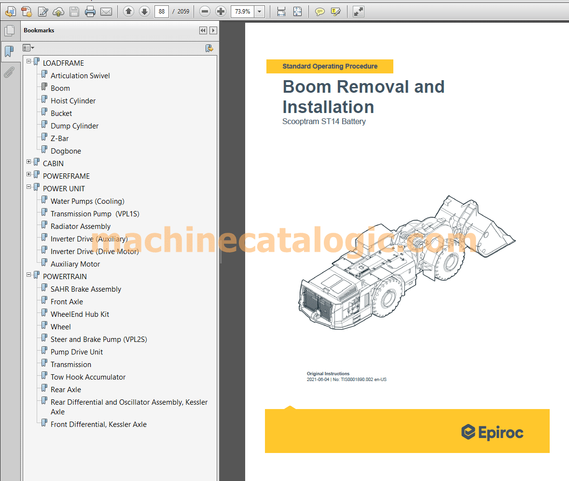Viewport: 569px width, 481px height.
Task: Click the Create PDF toolbar icon
Action: (x=11, y=12)
